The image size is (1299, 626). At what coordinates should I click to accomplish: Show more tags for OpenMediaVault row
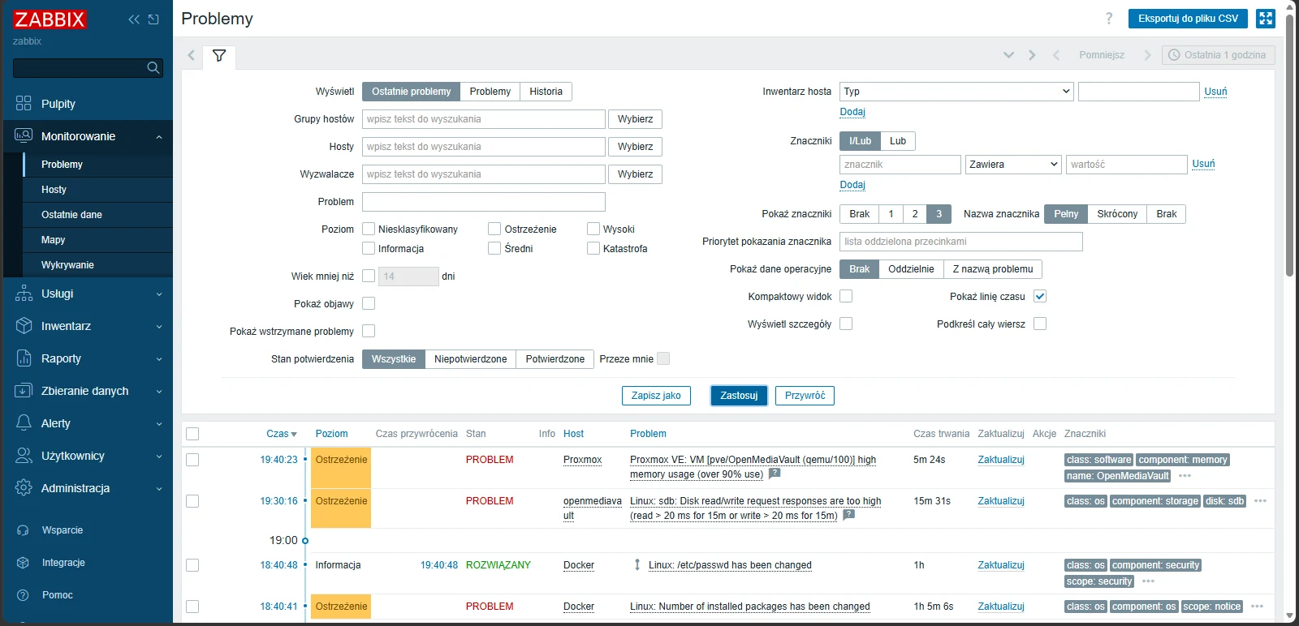point(1185,476)
